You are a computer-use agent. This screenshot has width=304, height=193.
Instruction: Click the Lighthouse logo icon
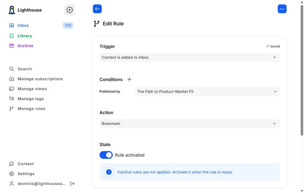(12, 10)
